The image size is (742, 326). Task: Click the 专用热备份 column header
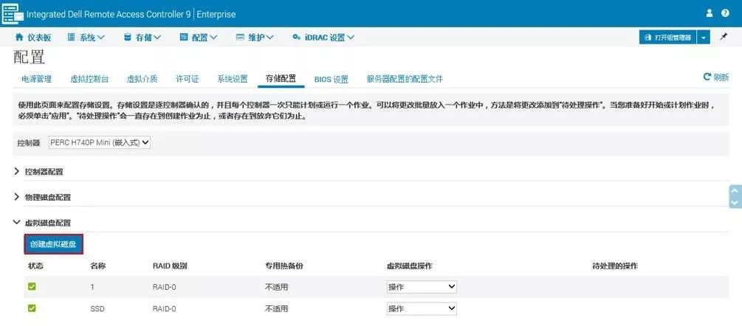click(284, 266)
